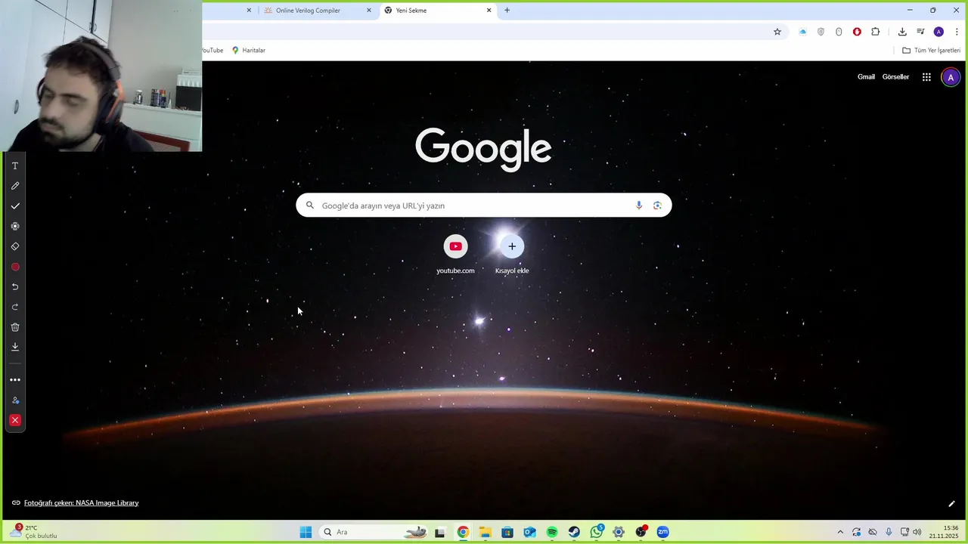Viewport: 968px width, 544px height.
Task: Open Spotify from taskbar
Action: (552, 532)
